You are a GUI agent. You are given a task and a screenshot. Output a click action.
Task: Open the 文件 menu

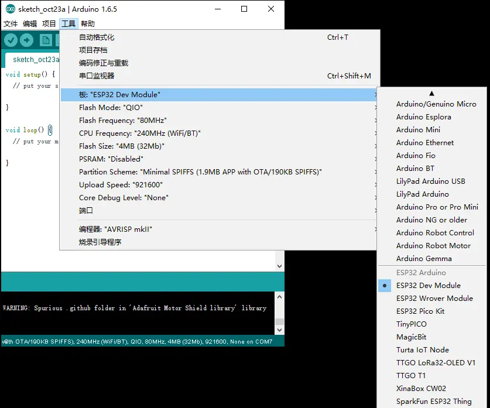point(10,23)
